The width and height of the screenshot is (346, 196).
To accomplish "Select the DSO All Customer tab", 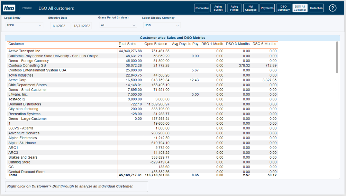I will click(300, 8).
